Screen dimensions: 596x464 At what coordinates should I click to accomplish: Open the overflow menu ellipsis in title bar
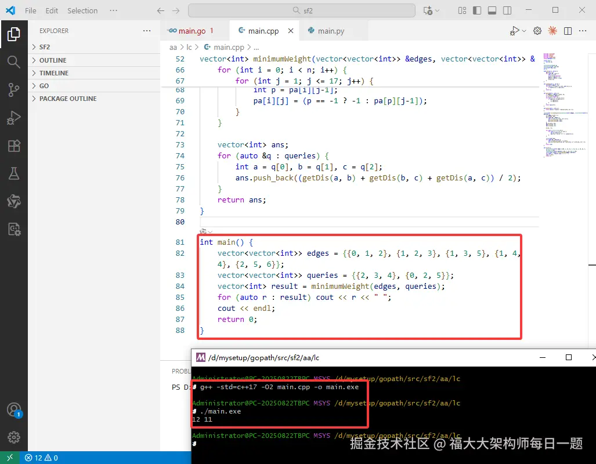click(x=113, y=10)
